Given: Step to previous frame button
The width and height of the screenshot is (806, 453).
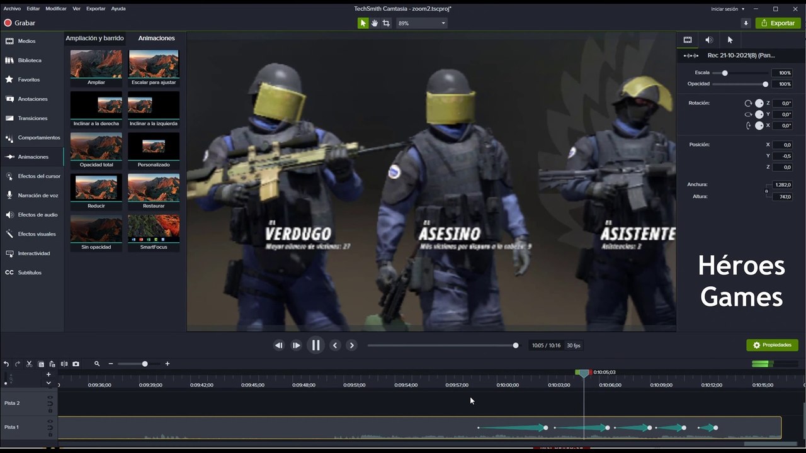Looking at the screenshot, I should (278, 345).
